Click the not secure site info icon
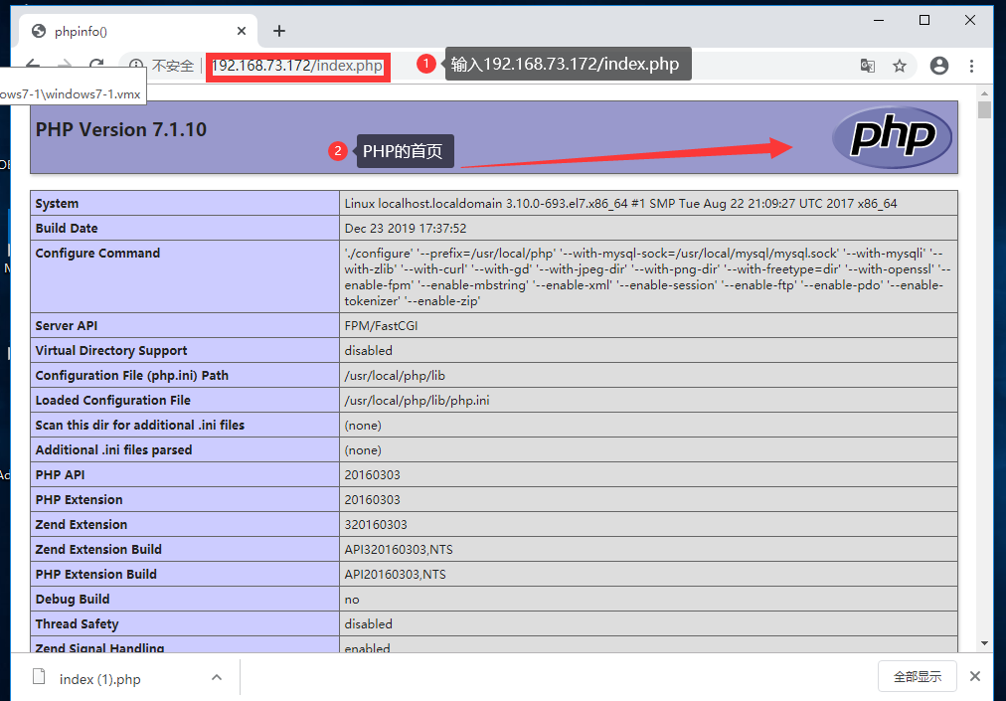The image size is (1006, 701). (136, 66)
